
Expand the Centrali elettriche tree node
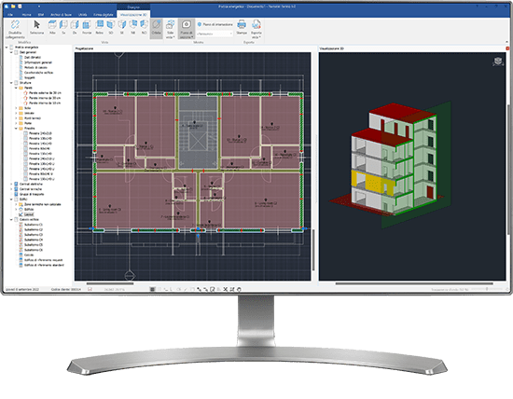[x=11, y=185]
